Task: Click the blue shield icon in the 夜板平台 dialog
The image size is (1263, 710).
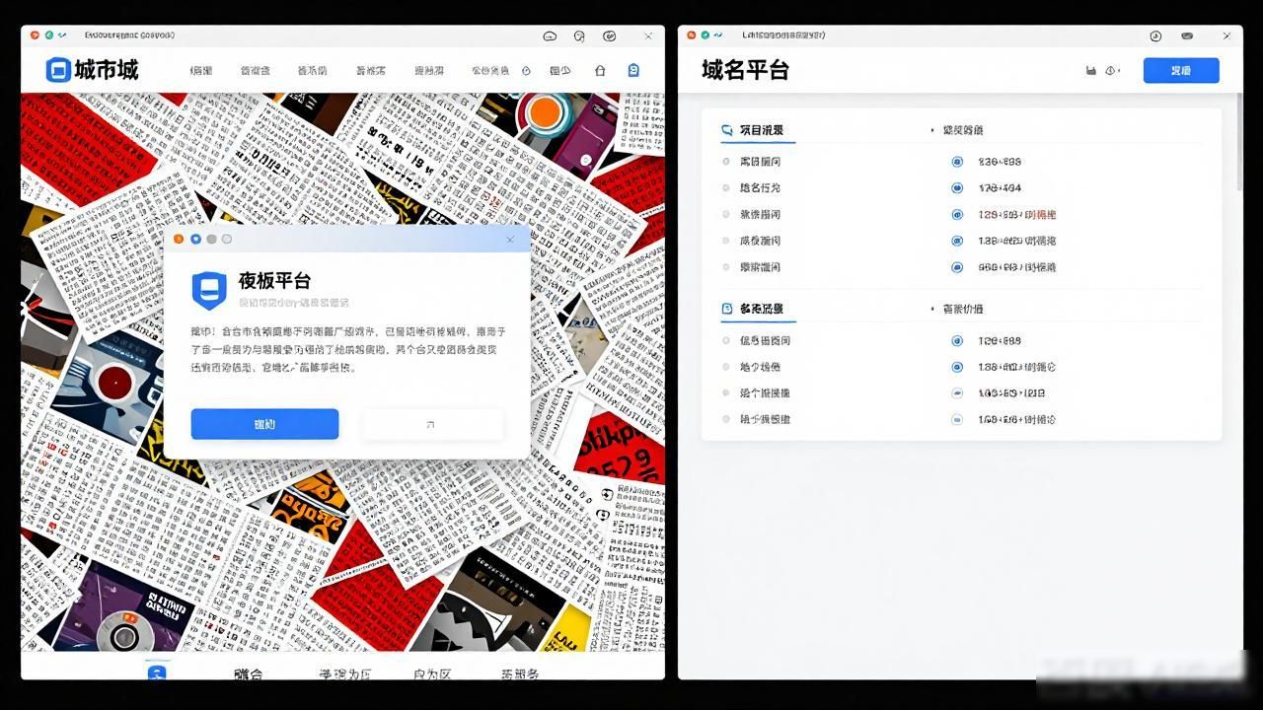Action: 208,290
